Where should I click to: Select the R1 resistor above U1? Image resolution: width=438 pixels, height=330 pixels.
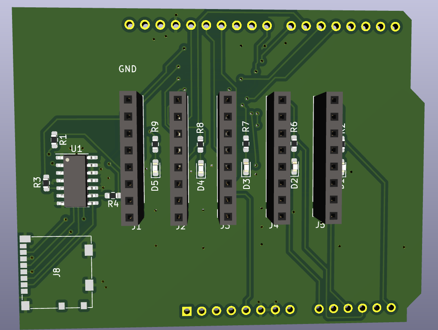54,139
